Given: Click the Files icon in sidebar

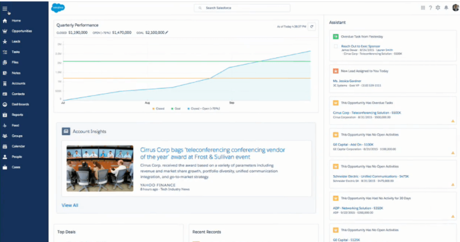Looking at the screenshot, I should pyautogui.click(x=5, y=62).
